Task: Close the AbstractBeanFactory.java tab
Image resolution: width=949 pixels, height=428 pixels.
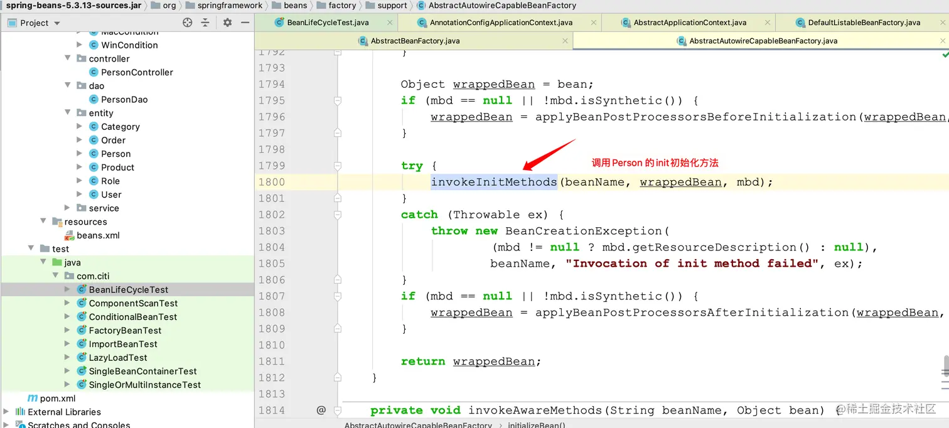Action: [565, 41]
